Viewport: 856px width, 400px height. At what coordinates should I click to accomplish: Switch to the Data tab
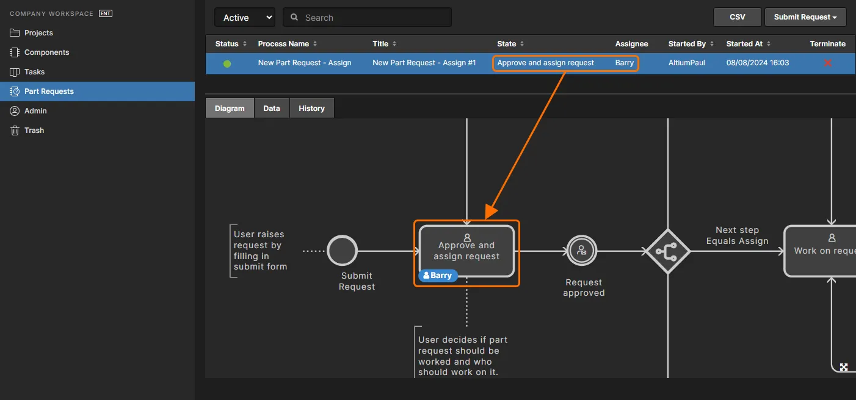click(x=272, y=108)
